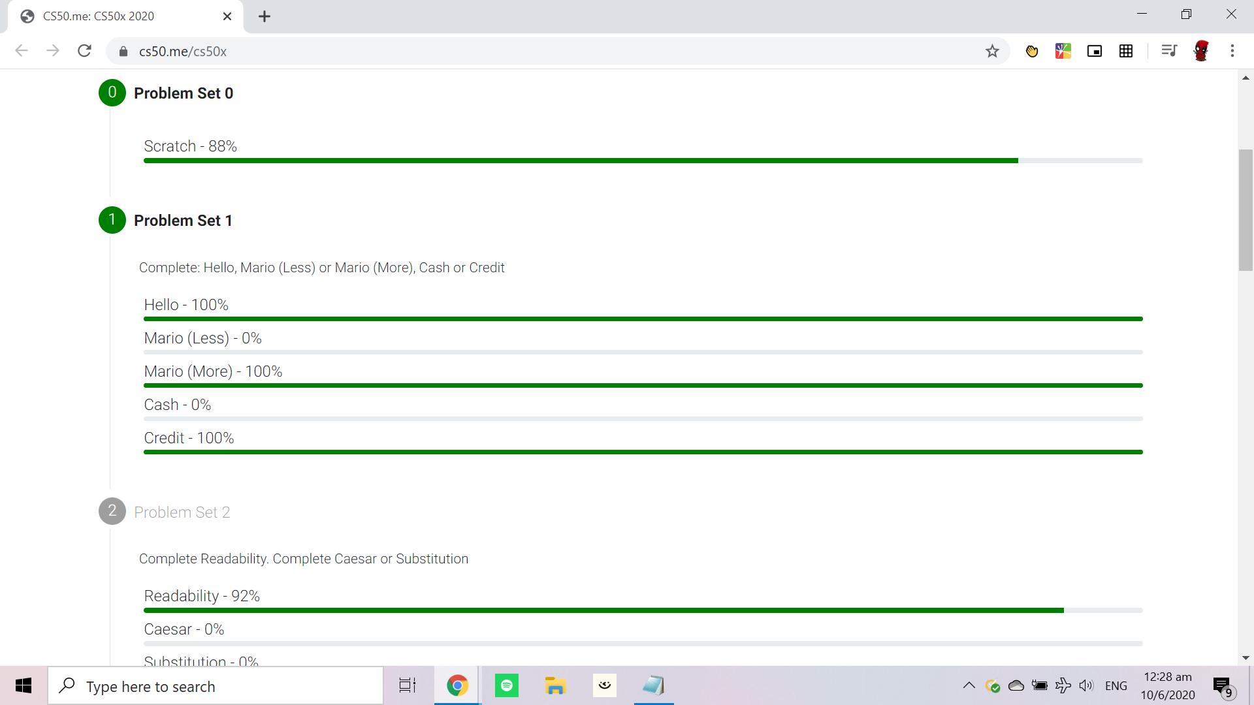Show hidden system tray icons
Image resolution: width=1254 pixels, height=705 pixels.
click(x=969, y=685)
